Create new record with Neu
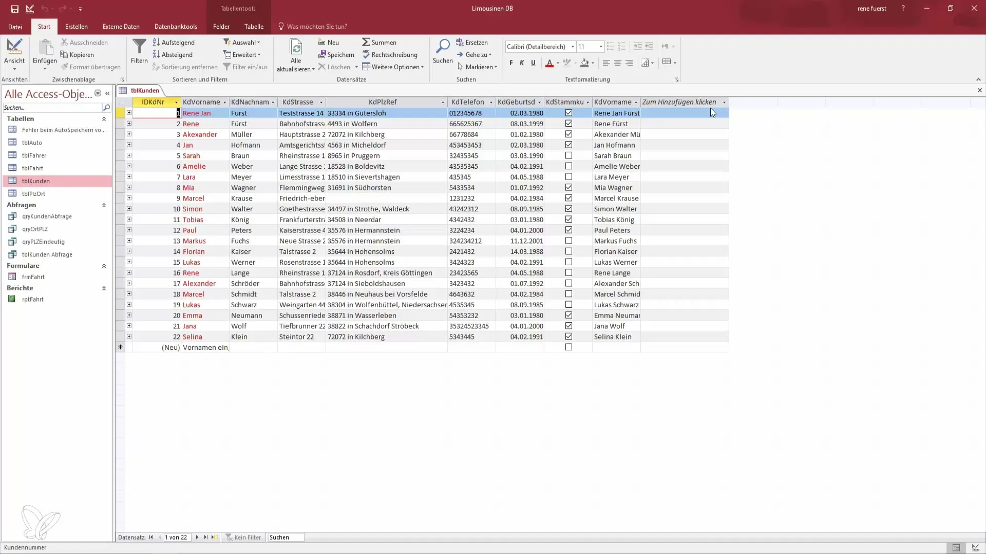Viewport: 986px width, 554px height. click(329, 43)
